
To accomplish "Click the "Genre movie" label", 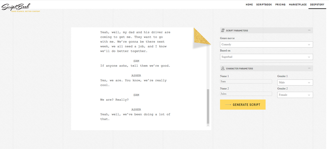I will click(x=227, y=38).
